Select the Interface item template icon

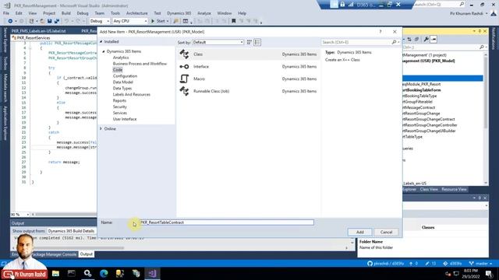point(184,67)
